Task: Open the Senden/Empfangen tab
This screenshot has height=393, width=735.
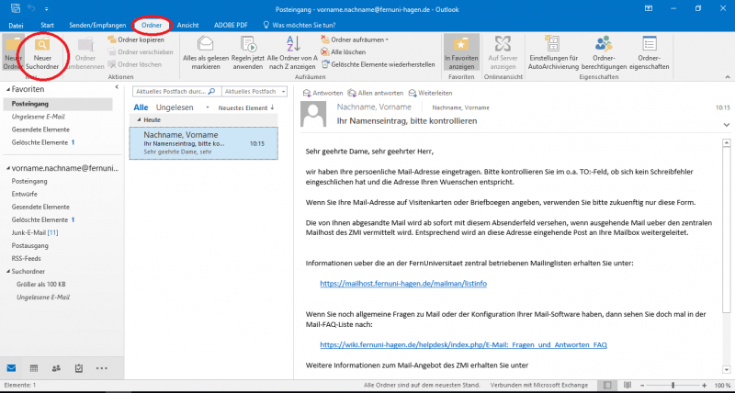Action: pos(97,26)
